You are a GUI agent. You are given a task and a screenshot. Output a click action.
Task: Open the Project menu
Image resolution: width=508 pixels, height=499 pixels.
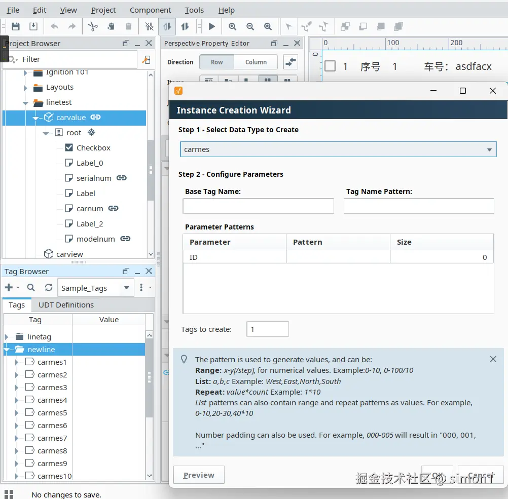coord(103,10)
